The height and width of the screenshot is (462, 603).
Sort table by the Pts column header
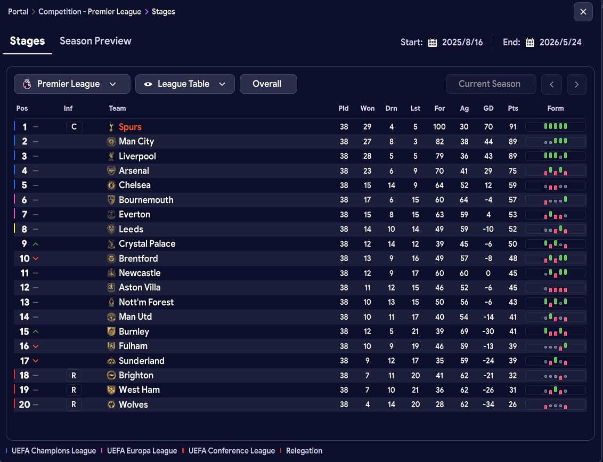coord(513,108)
